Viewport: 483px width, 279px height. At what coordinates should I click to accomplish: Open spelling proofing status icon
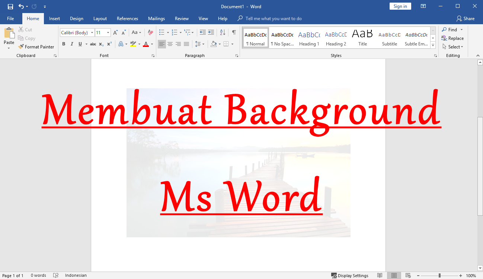coord(56,276)
